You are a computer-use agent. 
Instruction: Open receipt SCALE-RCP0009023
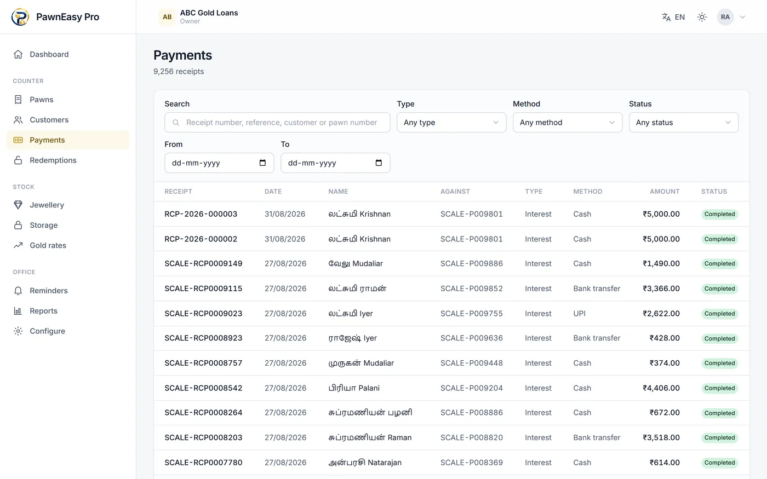pos(203,314)
